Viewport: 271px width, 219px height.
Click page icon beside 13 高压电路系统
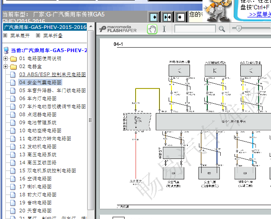(x=13, y=155)
